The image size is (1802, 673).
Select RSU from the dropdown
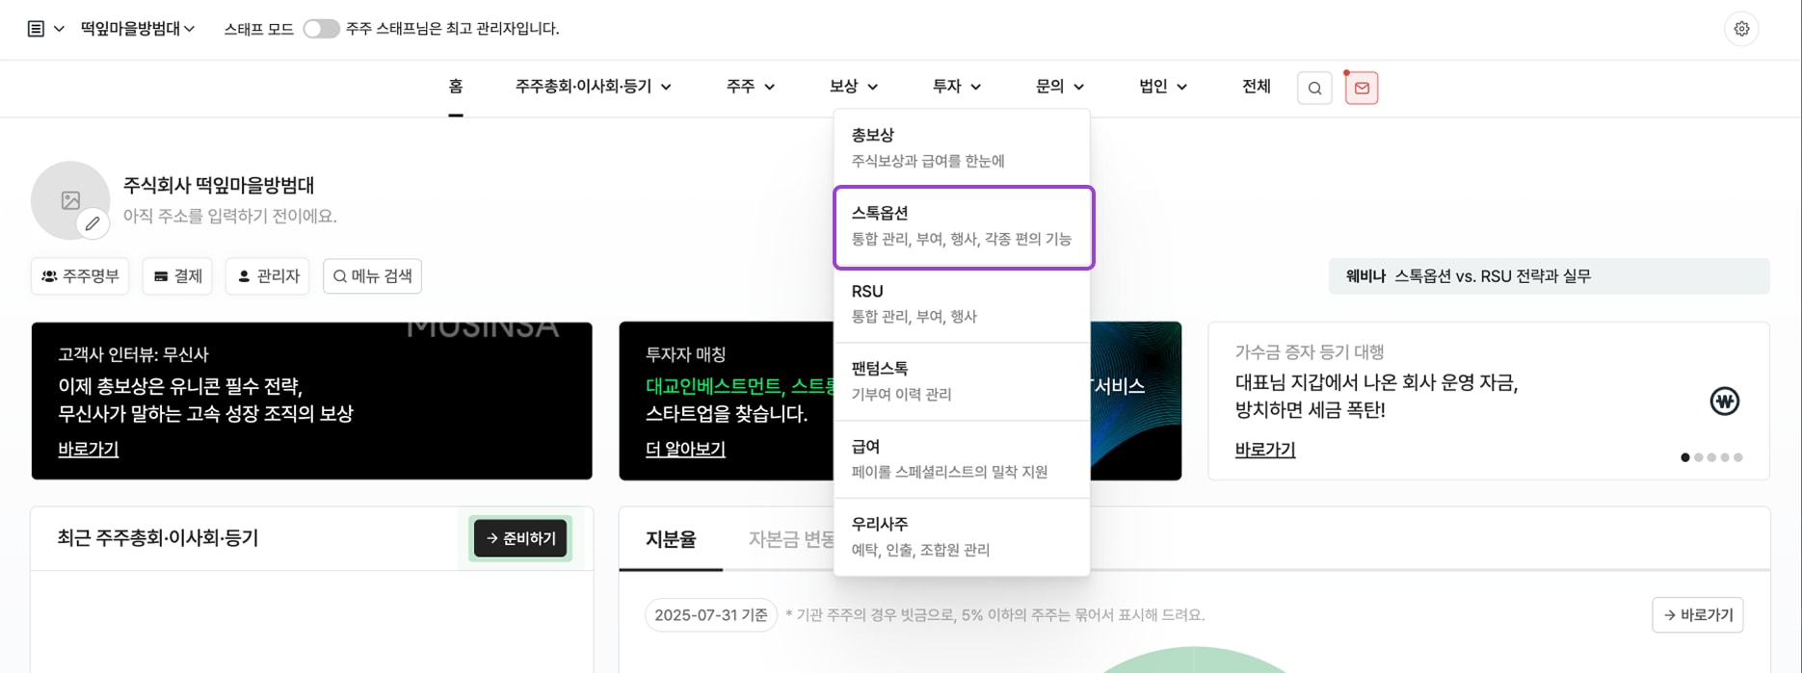point(962,303)
